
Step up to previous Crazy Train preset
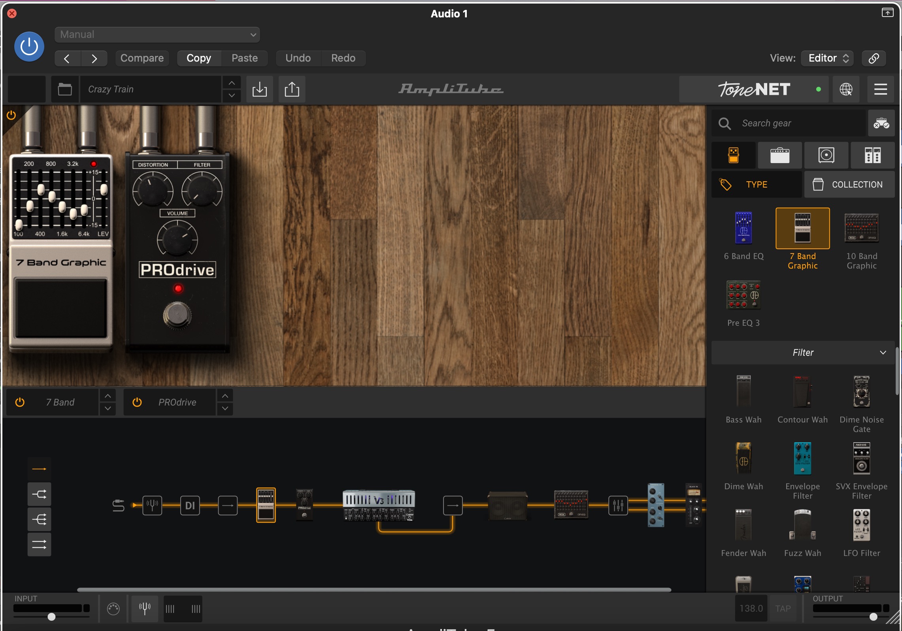(x=232, y=83)
